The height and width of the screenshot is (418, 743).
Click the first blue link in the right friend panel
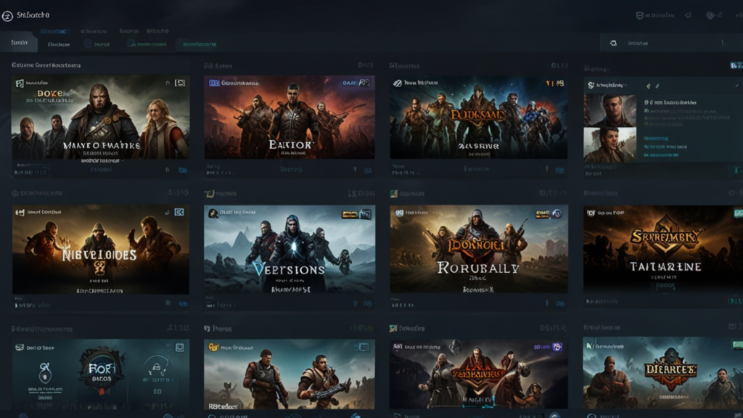click(656, 139)
